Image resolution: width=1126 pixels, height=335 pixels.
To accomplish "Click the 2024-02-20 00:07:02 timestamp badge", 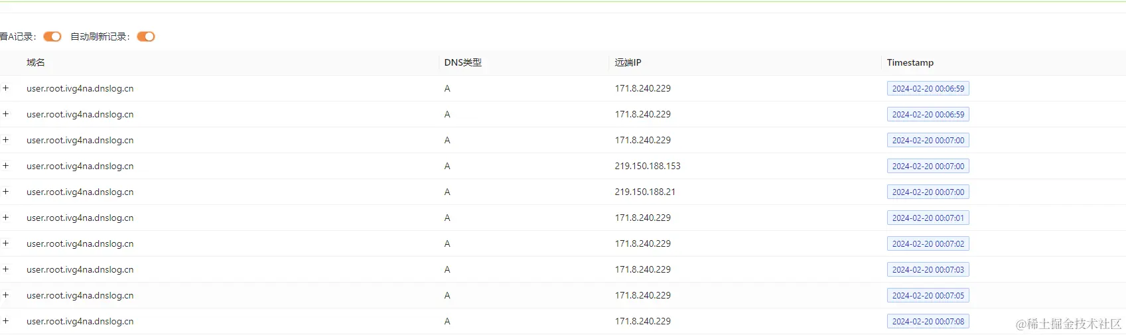I will (x=928, y=243).
